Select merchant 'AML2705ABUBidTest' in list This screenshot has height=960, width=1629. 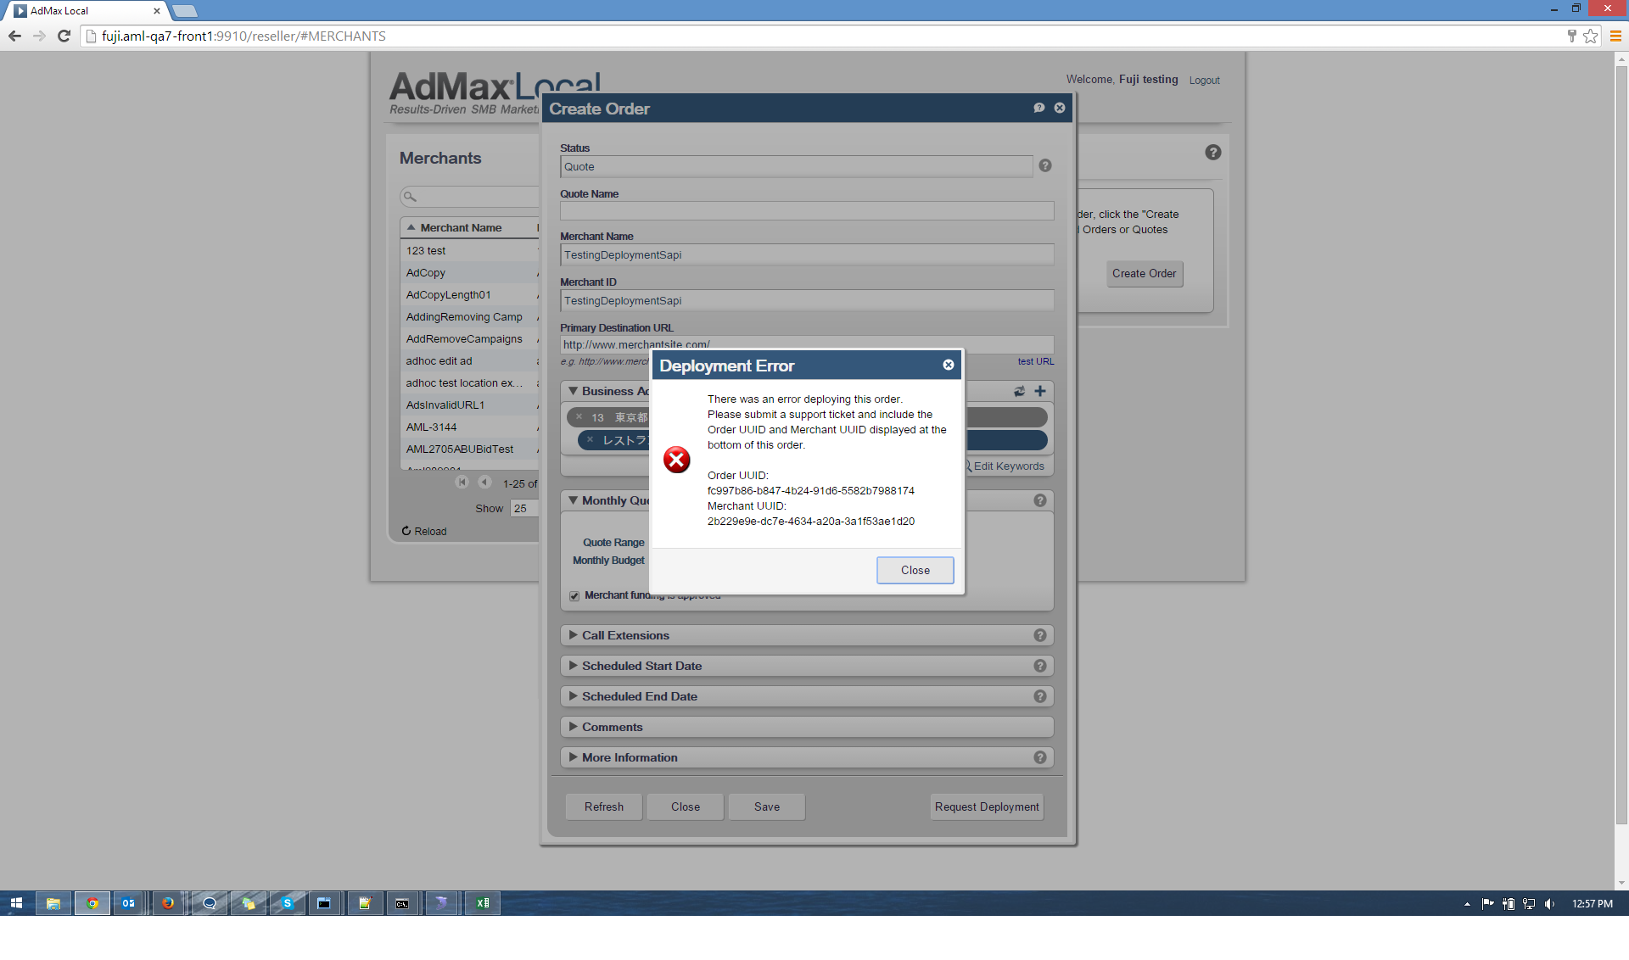coord(469,449)
